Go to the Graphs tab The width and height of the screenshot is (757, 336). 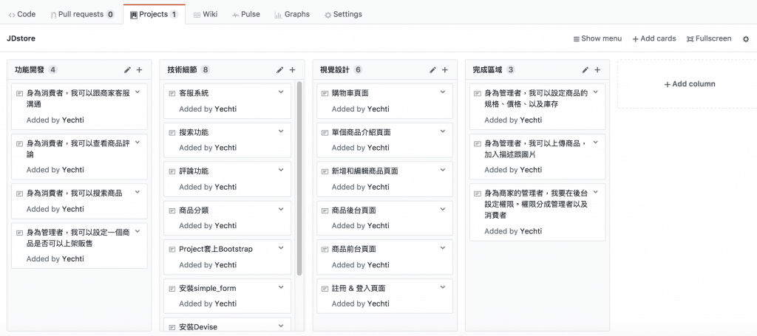pyautogui.click(x=291, y=14)
